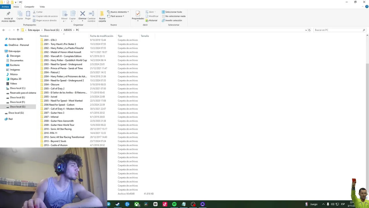This screenshot has width=369, height=208.
Task: Open Steam from the taskbar
Action: 117,204
